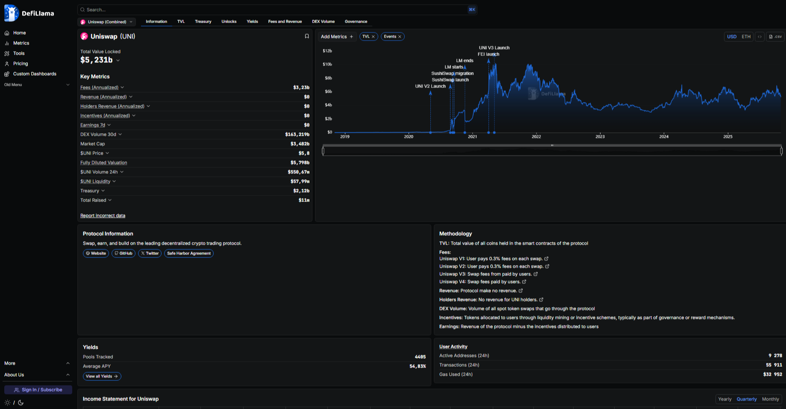The width and height of the screenshot is (786, 409).
Task: Bookmark the Uniswap protocol
Action: point(306,36)
